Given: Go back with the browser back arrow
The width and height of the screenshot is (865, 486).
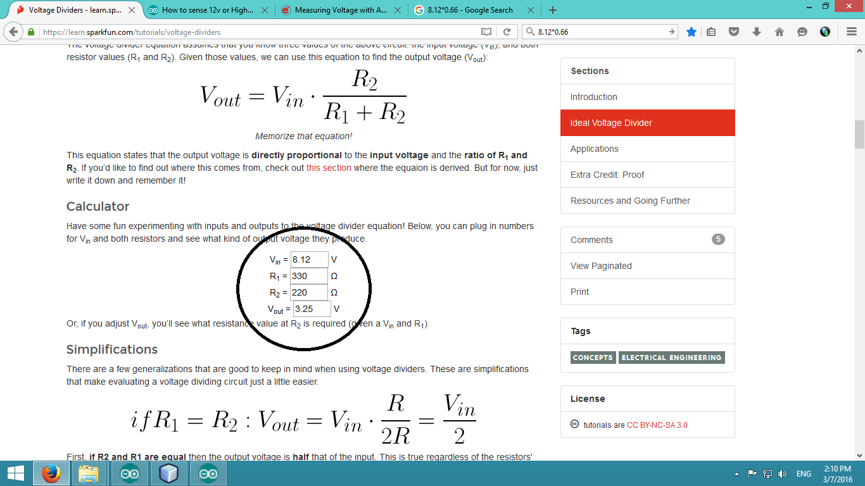Looking at the screenshot, I should [x=13, y=32].
